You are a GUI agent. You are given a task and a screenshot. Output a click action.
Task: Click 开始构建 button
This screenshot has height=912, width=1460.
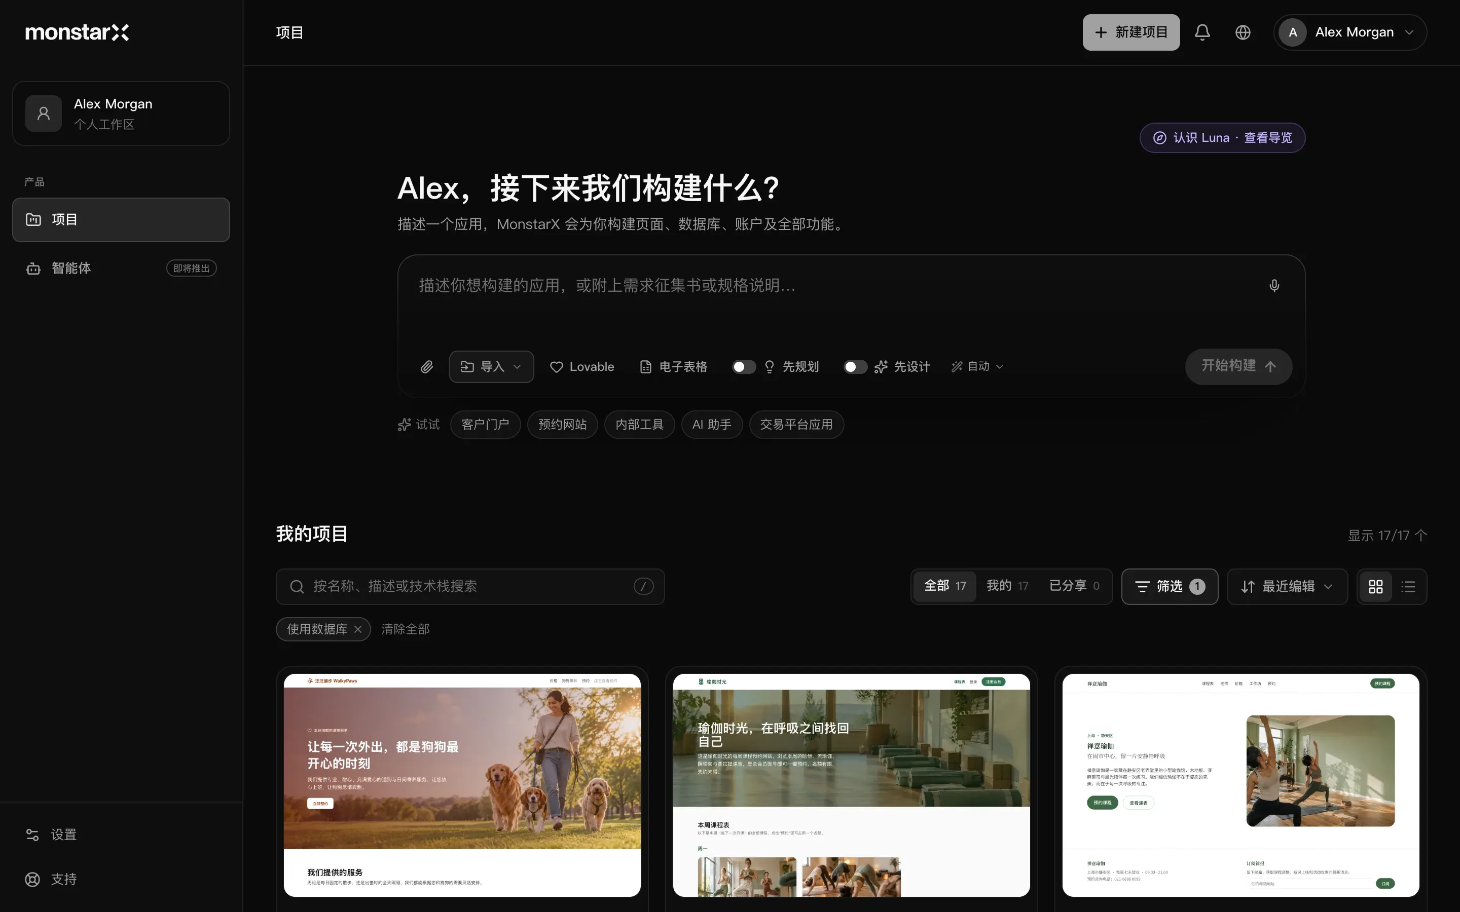point(1238,366)
